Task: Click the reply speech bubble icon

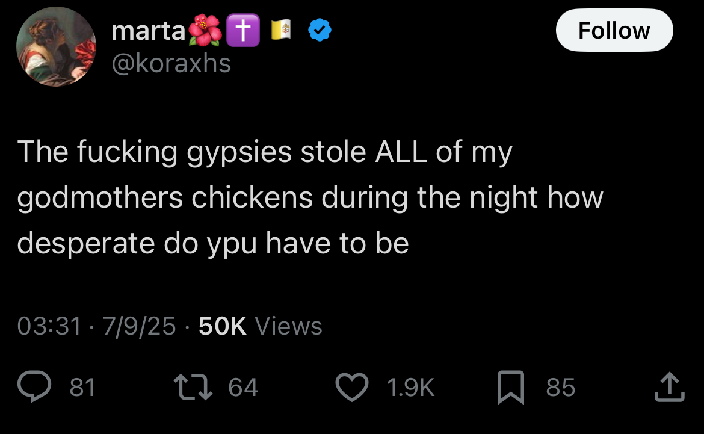Action: [34, 387]
